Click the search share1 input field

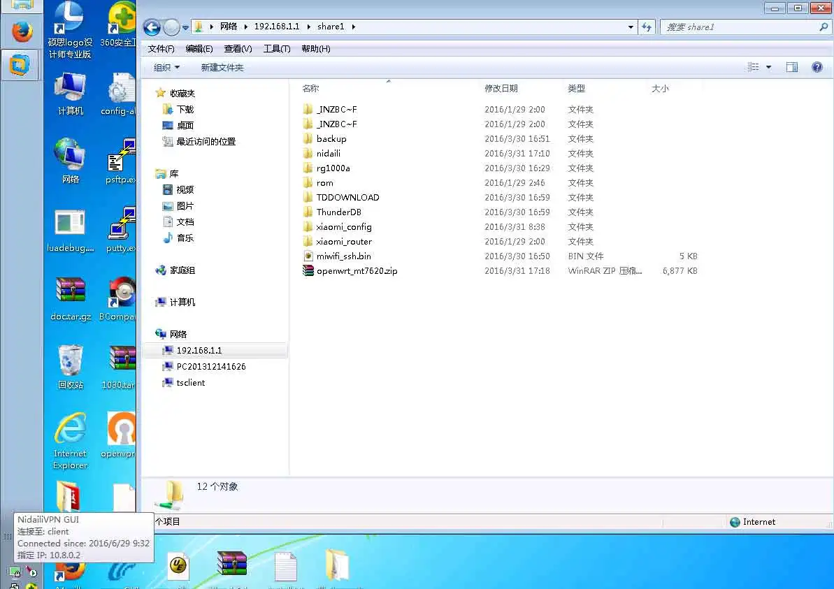click(x=740, y=27)
